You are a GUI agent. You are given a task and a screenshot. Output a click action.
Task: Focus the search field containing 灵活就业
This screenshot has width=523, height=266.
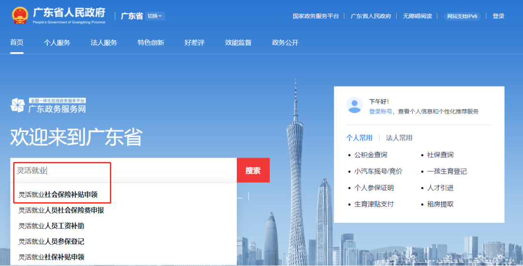point(123,170)
